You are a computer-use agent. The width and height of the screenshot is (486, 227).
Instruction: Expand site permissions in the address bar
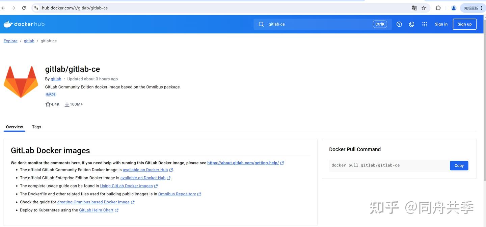click(x=35, y=7)
